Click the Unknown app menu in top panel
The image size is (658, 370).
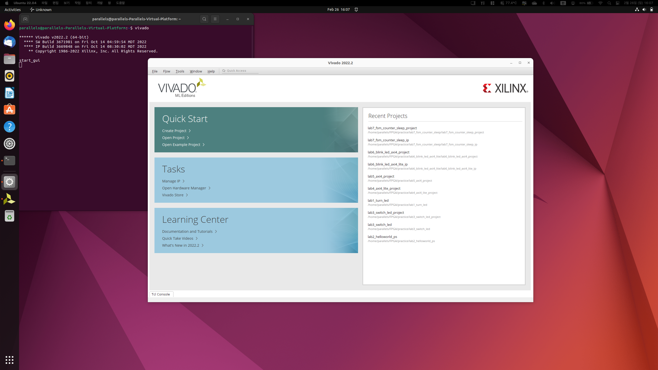point(41,10)
